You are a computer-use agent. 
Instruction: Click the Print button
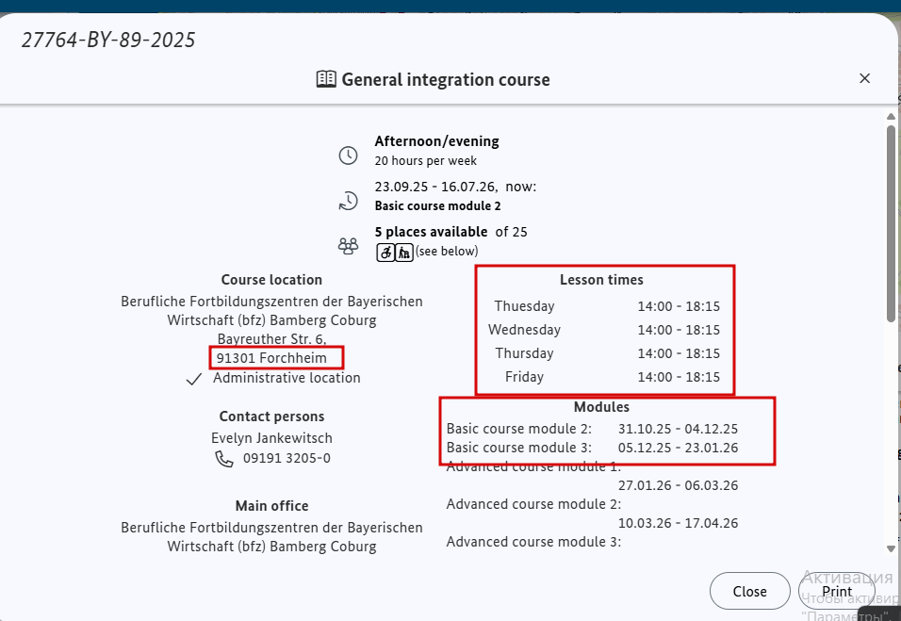pyautogui.click(x=837, y=591)
